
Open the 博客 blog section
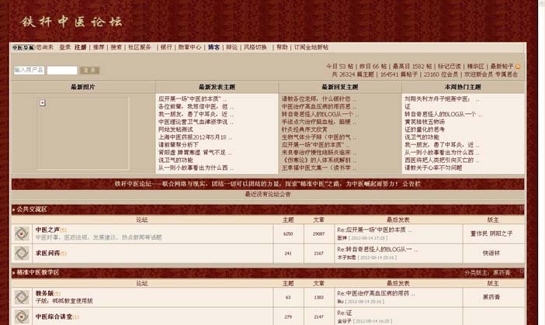(x=213, y=47)
